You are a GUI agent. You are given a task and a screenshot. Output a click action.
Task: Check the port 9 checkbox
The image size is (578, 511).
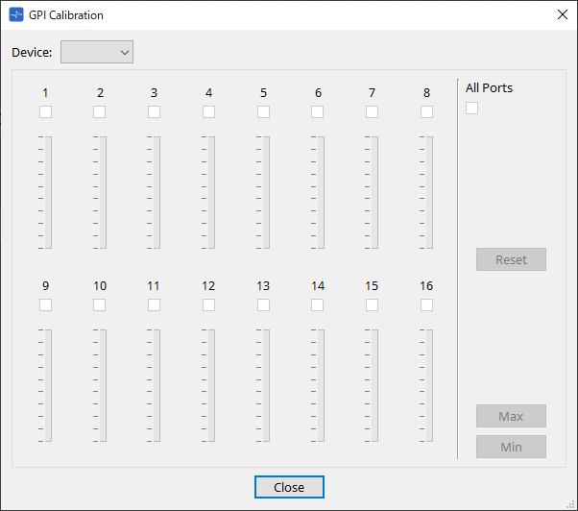click(x=46, y=304)
